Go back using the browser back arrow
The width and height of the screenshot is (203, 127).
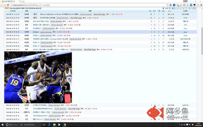(2, 5)
